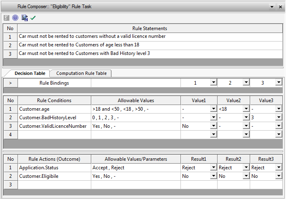Open Value2 dropdown showing <18
Screen dimensions: 286x199
246,109
